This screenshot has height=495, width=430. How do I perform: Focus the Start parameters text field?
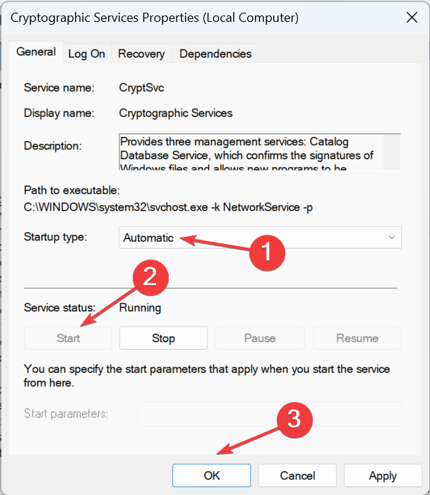(269, 414)
